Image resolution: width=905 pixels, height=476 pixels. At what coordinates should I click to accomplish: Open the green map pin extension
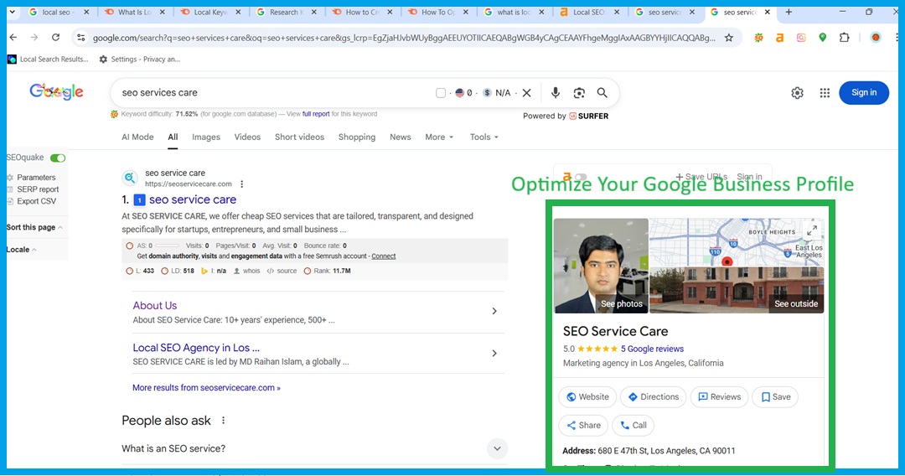coord(823,38)
